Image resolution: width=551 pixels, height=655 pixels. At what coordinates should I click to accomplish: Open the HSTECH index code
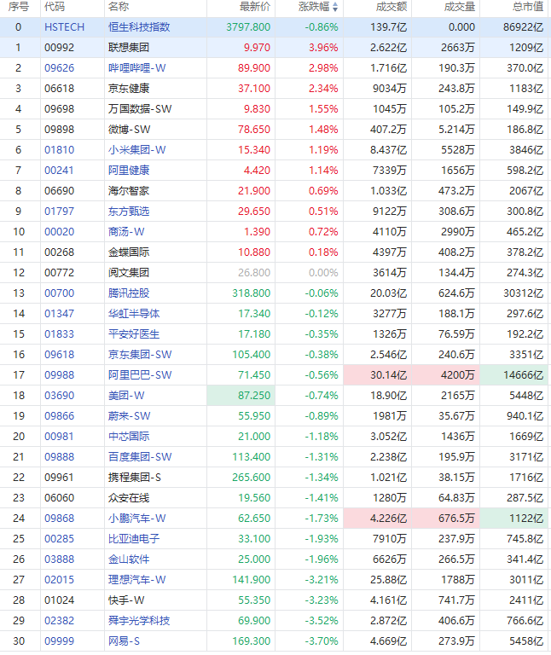64,27
